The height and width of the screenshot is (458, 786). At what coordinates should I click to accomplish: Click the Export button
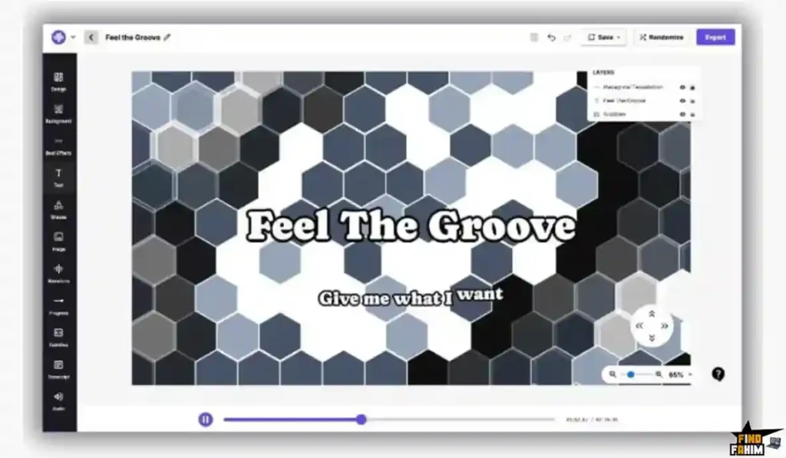[x=715, y=37]
